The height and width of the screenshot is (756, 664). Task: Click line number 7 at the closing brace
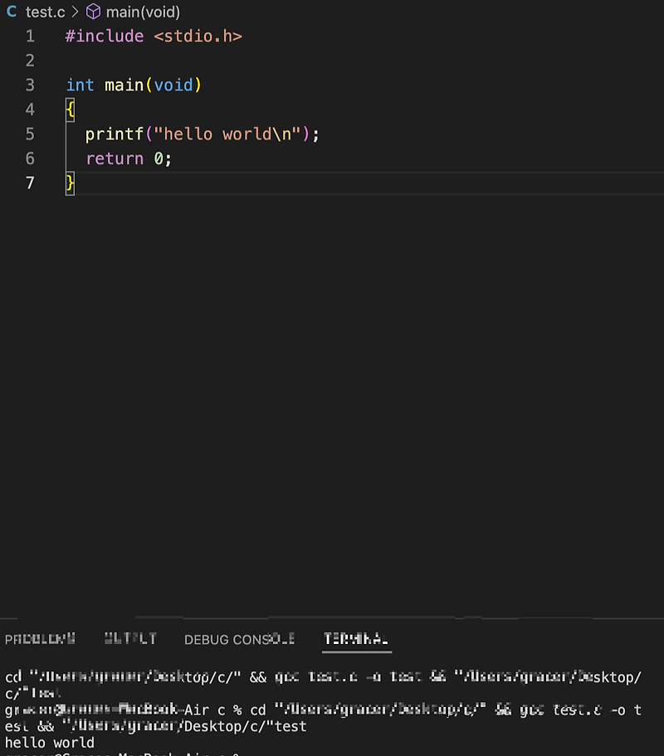click(30, 183)
